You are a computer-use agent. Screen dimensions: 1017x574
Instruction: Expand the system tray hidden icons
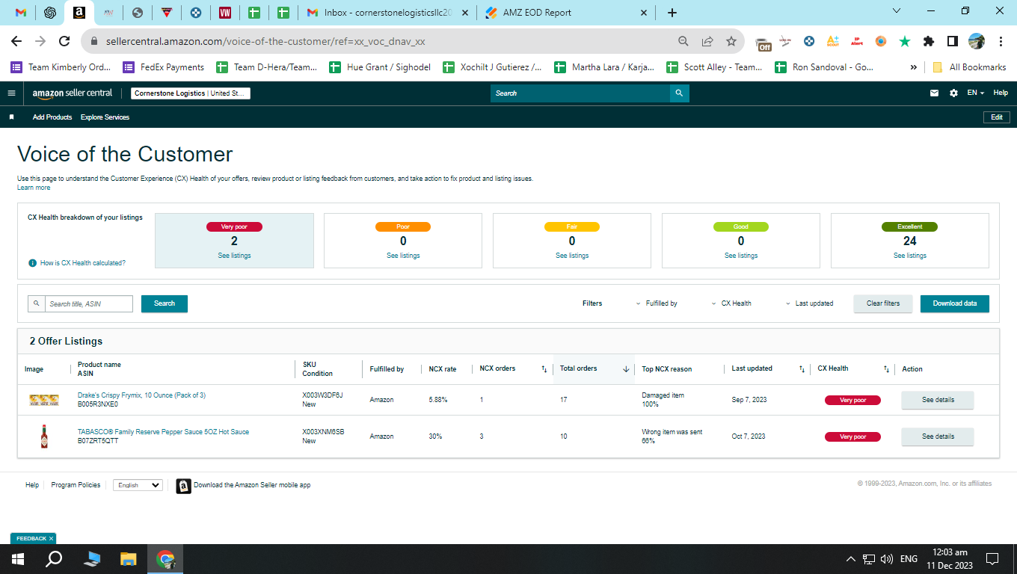[850, 559]
